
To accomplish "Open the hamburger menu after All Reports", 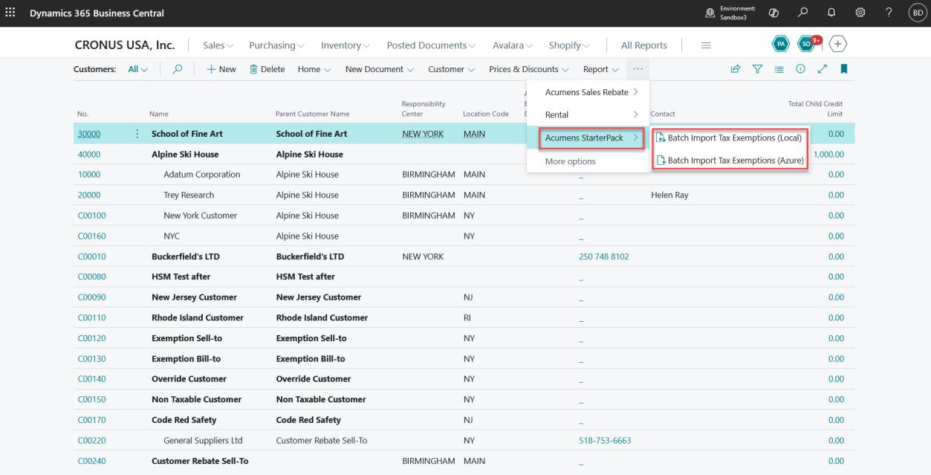I will (x=706, y=45).
